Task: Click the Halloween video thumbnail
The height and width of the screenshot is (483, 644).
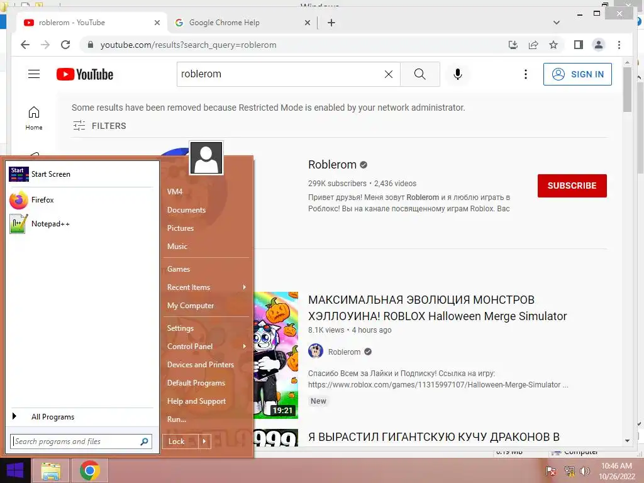Action: pos(275,355)
